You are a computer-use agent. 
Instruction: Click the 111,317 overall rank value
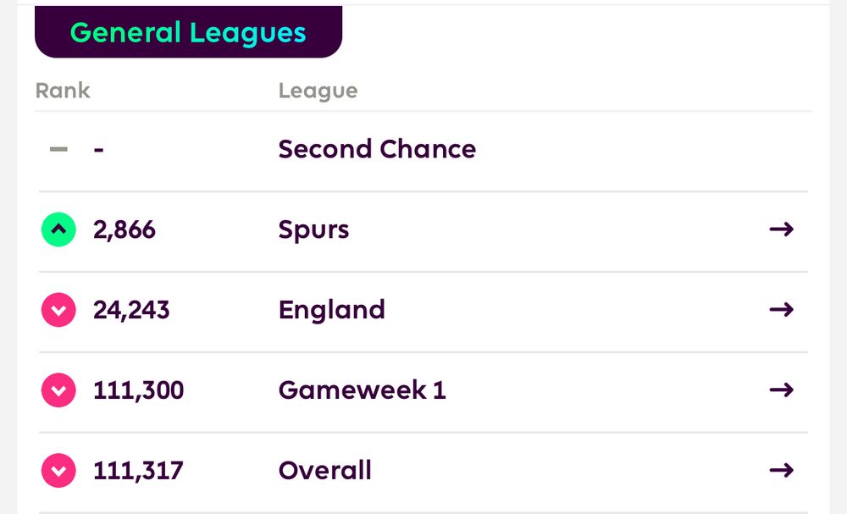(138, 471)
